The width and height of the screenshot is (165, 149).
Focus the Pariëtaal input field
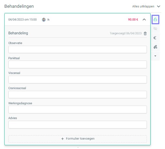pos(77,65)
